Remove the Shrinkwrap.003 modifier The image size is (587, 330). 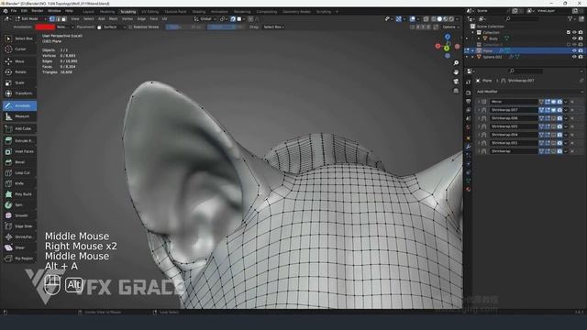point(572,126)
